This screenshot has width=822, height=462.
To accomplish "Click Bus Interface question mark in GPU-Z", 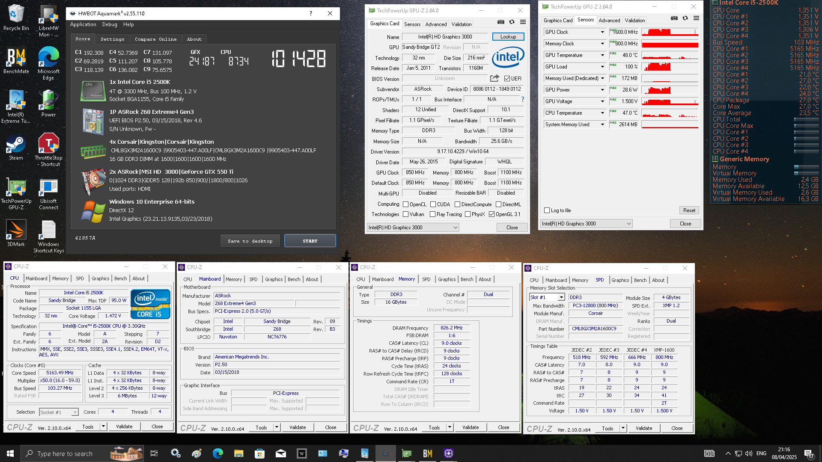I will point(523,99).
